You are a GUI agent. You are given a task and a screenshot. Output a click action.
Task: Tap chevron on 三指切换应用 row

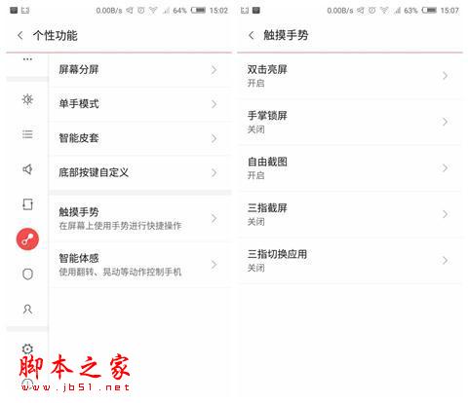[x=445, y=260]
